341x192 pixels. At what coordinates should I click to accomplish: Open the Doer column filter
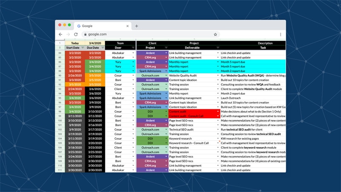(x=133, y=48)
